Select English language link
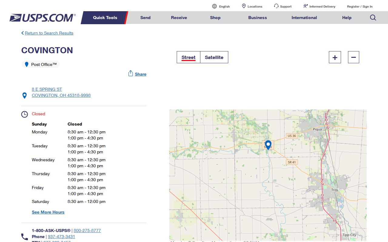The height and width of the screenshot is (242, 388). point(224,6)
